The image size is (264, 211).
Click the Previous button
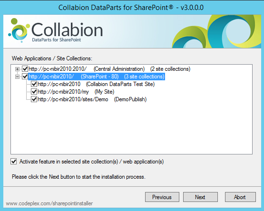click(x=162, y=197)
